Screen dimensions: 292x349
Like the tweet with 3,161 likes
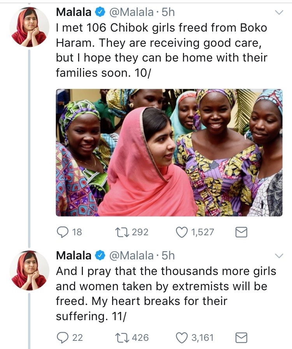(x=182, y=337)
